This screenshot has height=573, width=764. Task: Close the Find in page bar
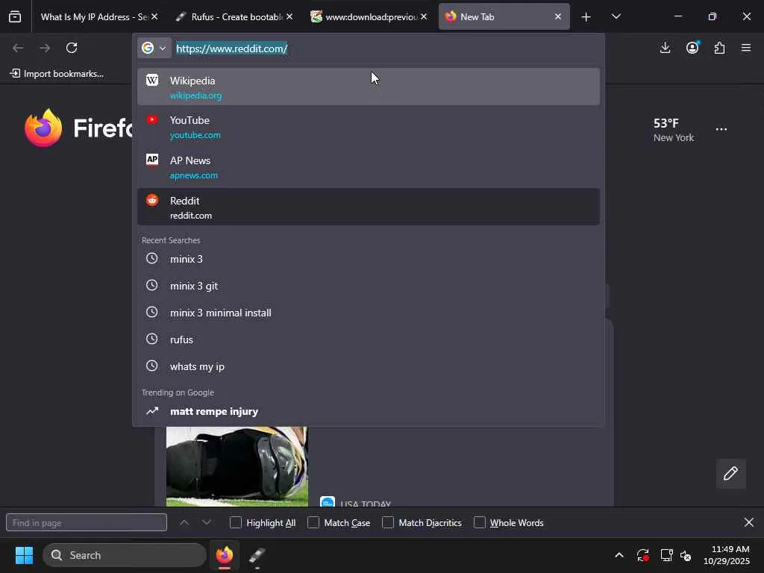point(749,522)
